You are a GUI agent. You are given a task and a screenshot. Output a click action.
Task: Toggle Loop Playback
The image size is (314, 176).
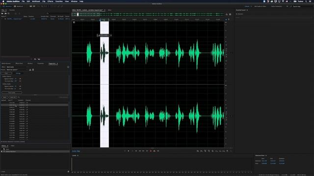pos(155,151)
